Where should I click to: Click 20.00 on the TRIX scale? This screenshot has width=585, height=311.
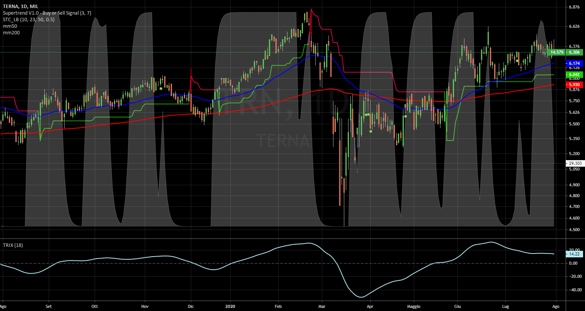(574, 250)
